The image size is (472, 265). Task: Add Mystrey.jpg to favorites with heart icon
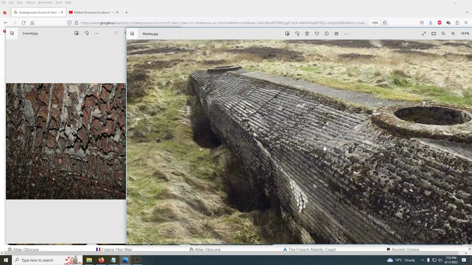coord(317,33)
